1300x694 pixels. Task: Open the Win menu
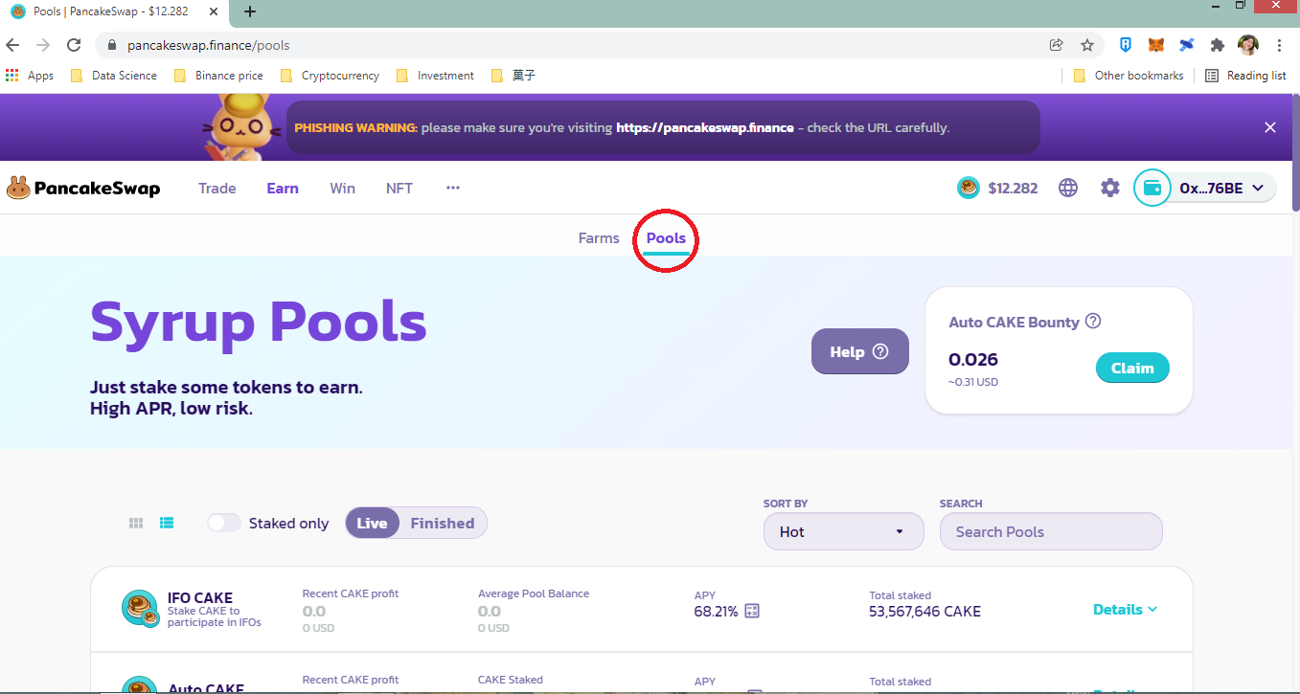tap(342, 189)
